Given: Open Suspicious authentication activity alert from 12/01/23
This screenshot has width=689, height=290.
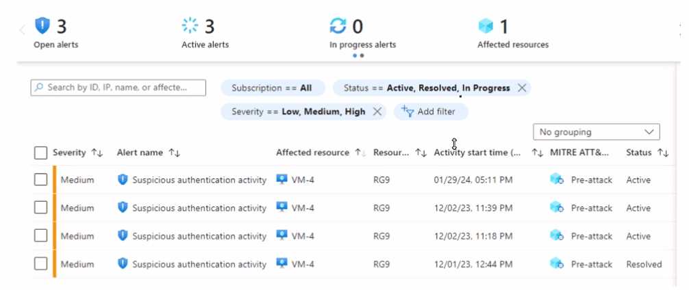Looking at the screenshot, I should pos(199,264).
